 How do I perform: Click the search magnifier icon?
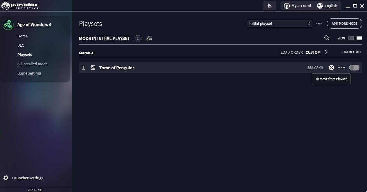(x=327, y=38)
